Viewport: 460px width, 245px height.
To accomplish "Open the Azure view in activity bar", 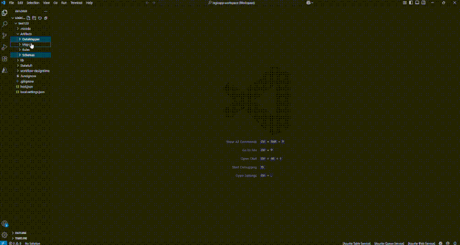I will 4,70.
